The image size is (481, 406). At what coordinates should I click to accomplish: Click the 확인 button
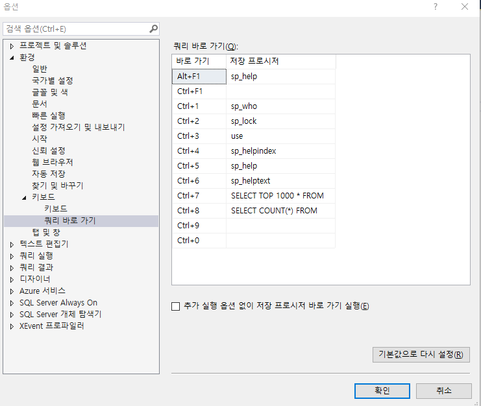pos(382,391)
